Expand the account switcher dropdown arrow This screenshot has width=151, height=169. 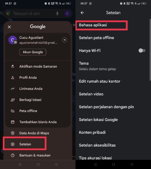pos(64,40)
